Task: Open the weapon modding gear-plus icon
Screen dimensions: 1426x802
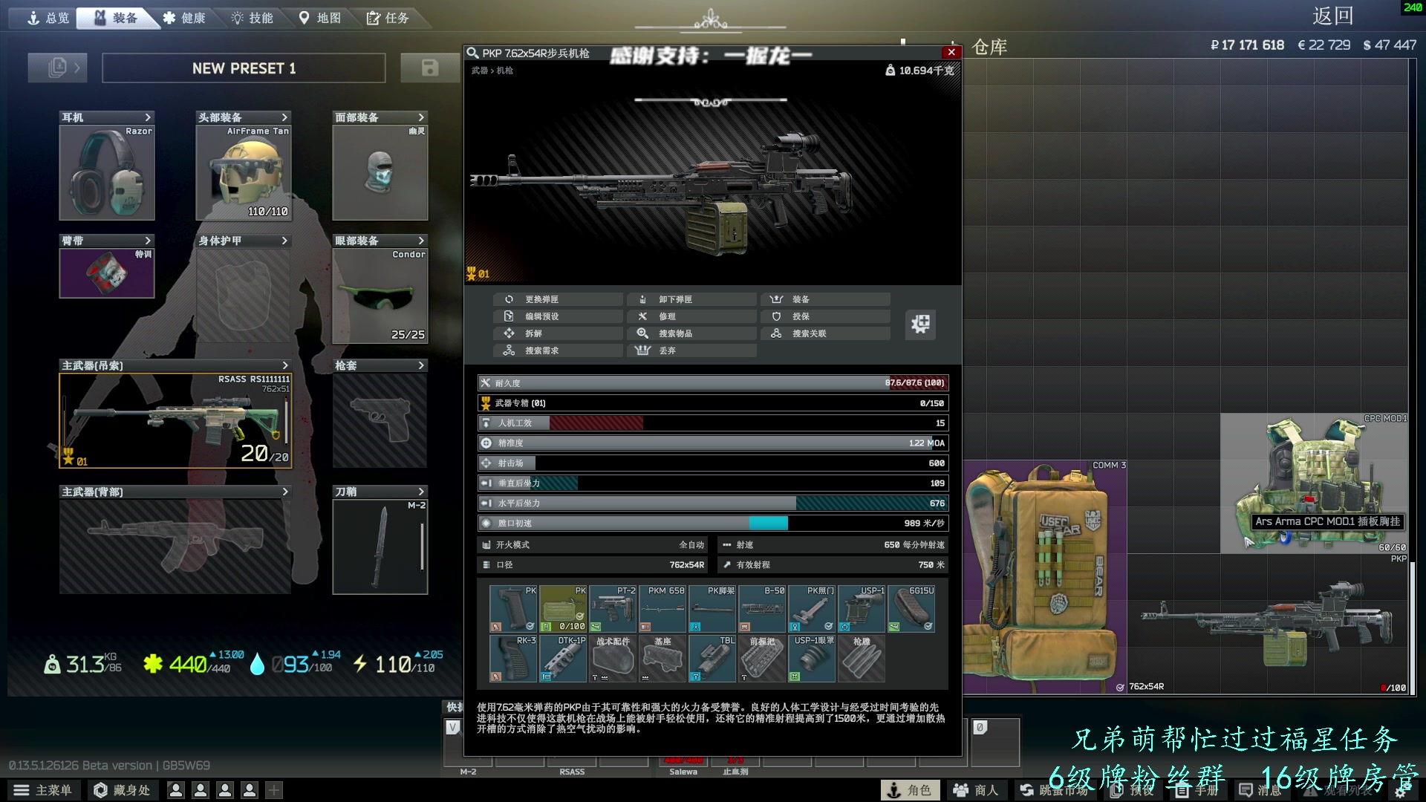Action: [920, 324]
